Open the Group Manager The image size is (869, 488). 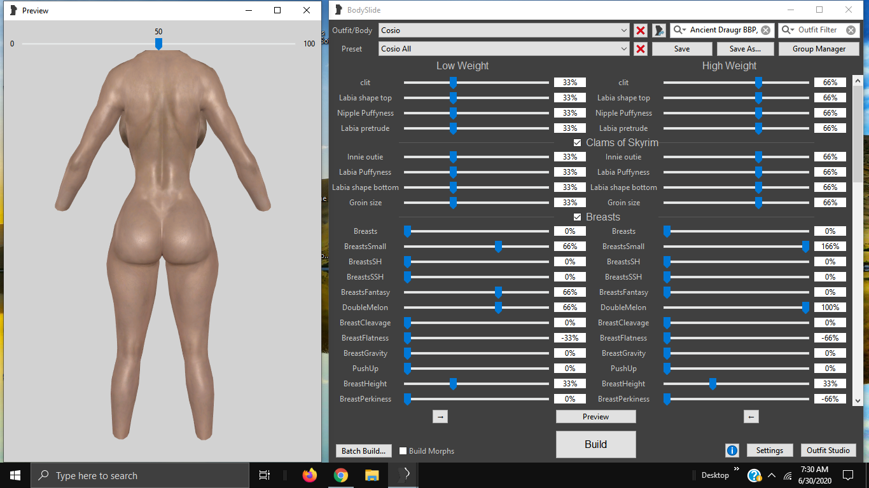tap(819, 49)
